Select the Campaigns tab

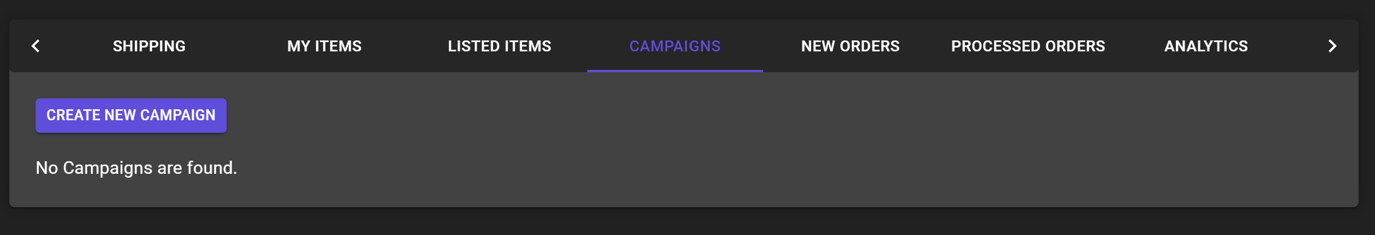[674, 46]
